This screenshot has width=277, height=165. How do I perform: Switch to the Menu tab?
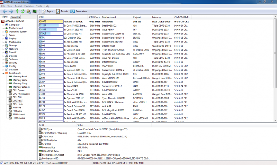pos(5,17)
